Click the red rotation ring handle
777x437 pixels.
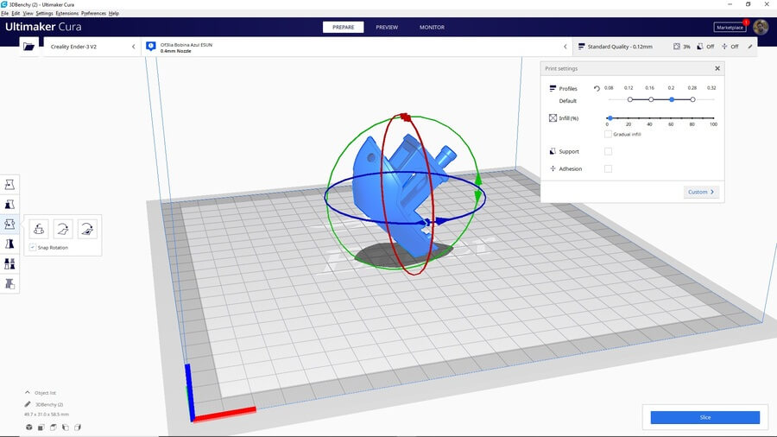406,117
